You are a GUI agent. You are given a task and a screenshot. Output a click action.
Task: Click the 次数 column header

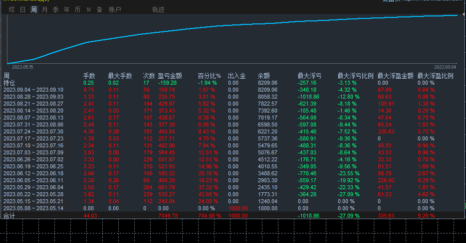click(x=149, y=76)
